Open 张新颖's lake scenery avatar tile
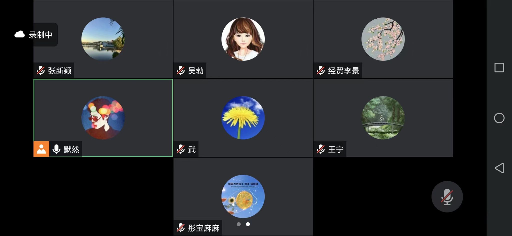 point(103,39)
